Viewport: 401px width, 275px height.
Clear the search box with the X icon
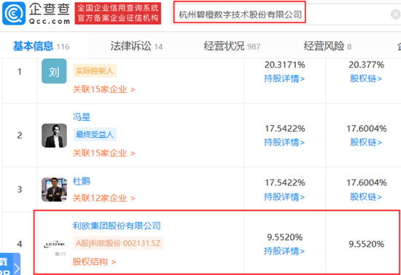tap(396, 15)
